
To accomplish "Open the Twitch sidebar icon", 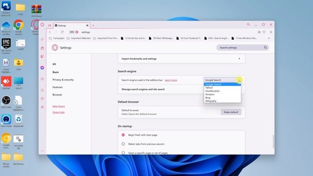I will (x=42, y=57).
